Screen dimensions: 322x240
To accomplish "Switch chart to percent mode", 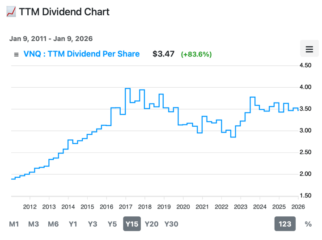I will (308, 224).
